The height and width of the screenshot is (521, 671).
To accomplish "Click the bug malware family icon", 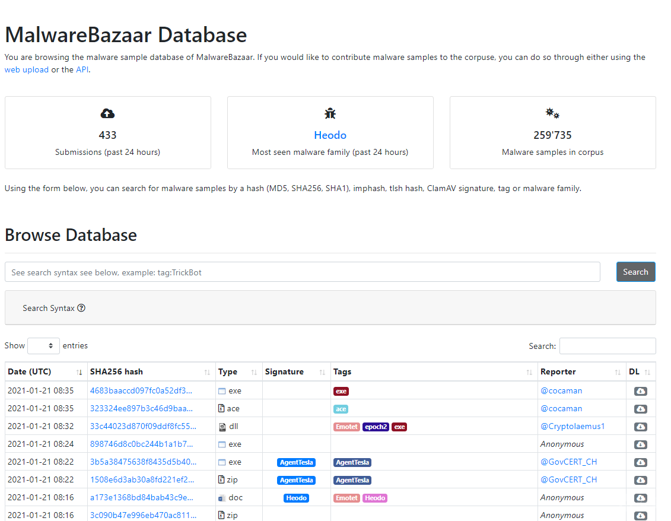I will (x=330, y=113).
